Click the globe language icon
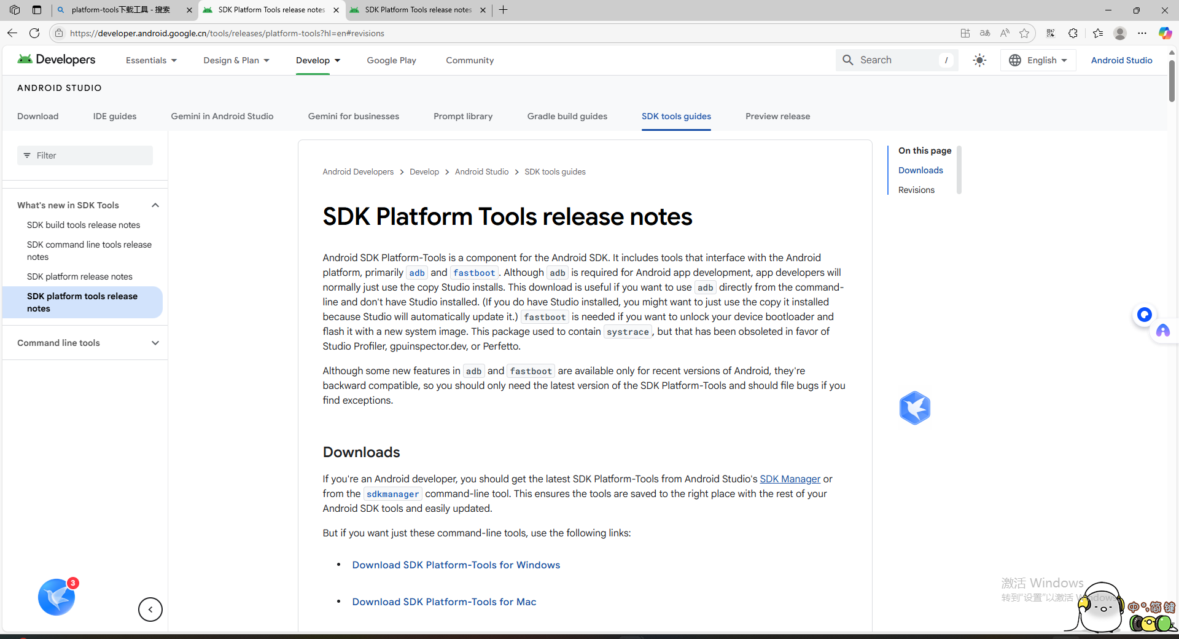Viewport: 1179px width, 639px height. click(1015, 60)
